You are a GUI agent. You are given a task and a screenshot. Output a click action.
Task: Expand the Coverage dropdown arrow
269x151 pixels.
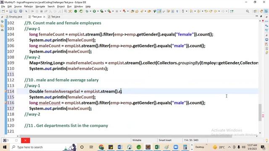pyautogui.click(x=105, y=11)
